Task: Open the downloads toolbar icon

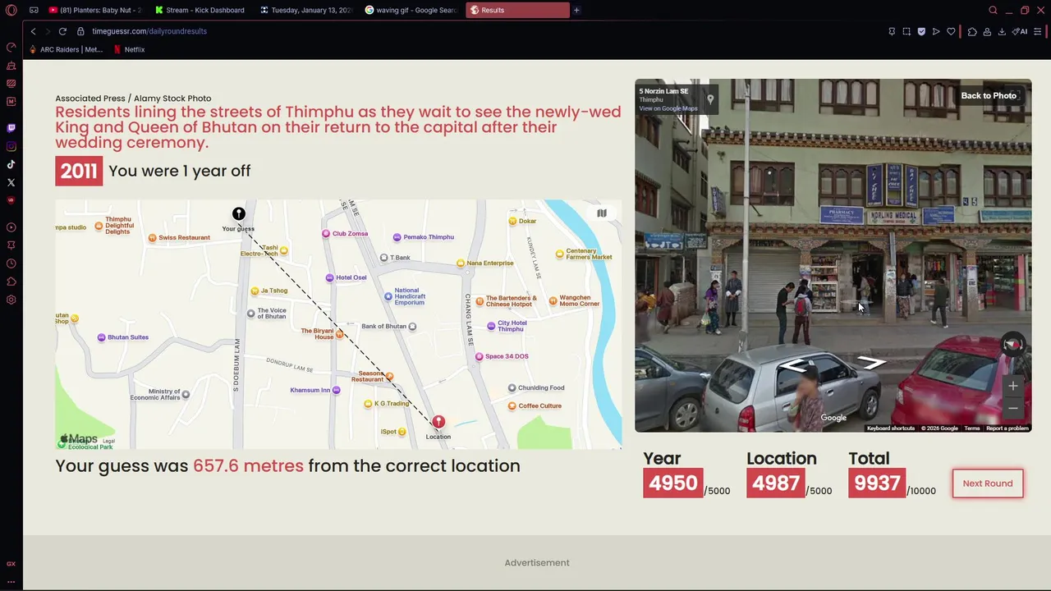Action: (x=1002, y=31)
